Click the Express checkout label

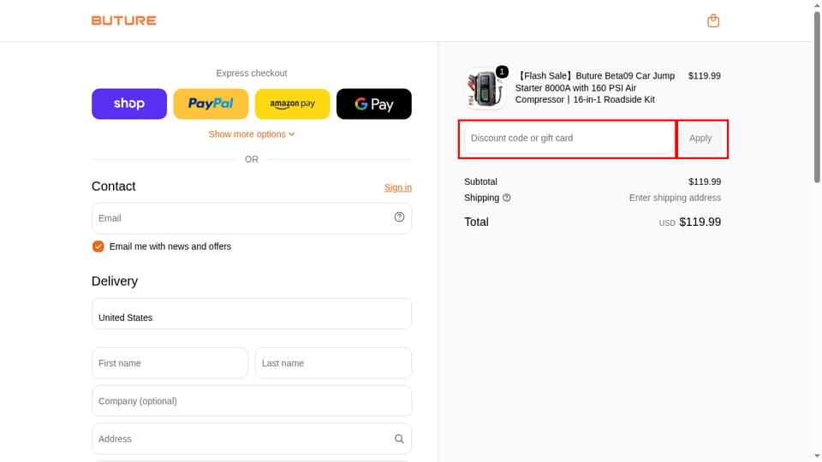(x=252, y=74)
